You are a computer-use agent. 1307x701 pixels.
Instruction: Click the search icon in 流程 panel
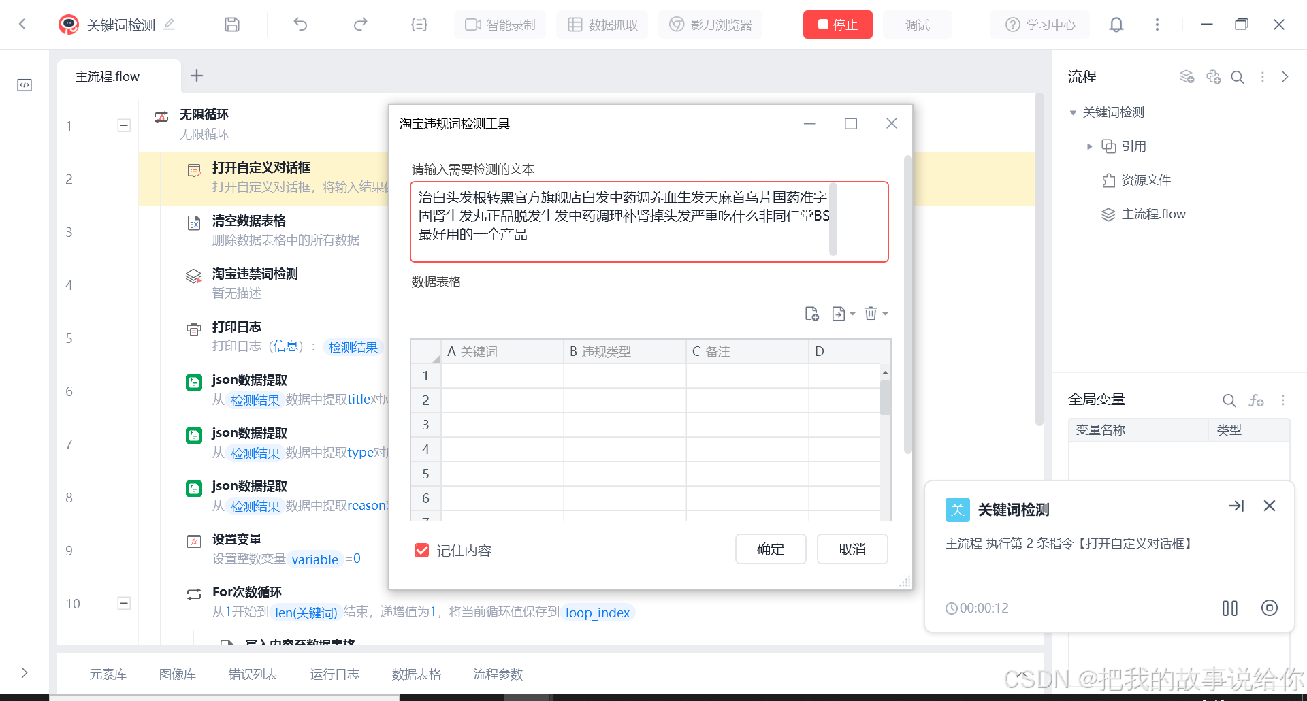[x=1238, y=77]
